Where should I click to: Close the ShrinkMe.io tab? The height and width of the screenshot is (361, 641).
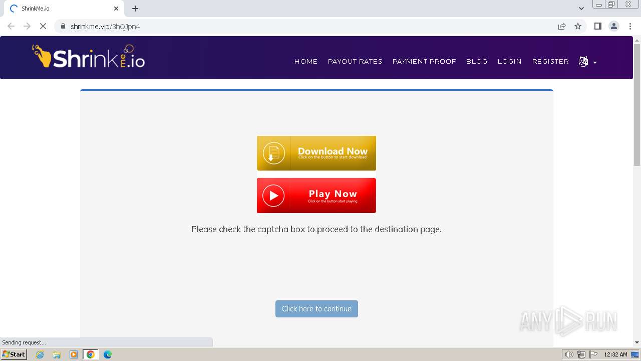(116, 9)
